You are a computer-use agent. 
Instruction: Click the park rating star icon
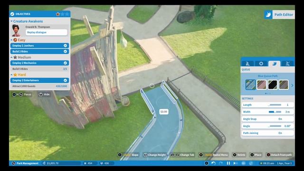[85, 163]
